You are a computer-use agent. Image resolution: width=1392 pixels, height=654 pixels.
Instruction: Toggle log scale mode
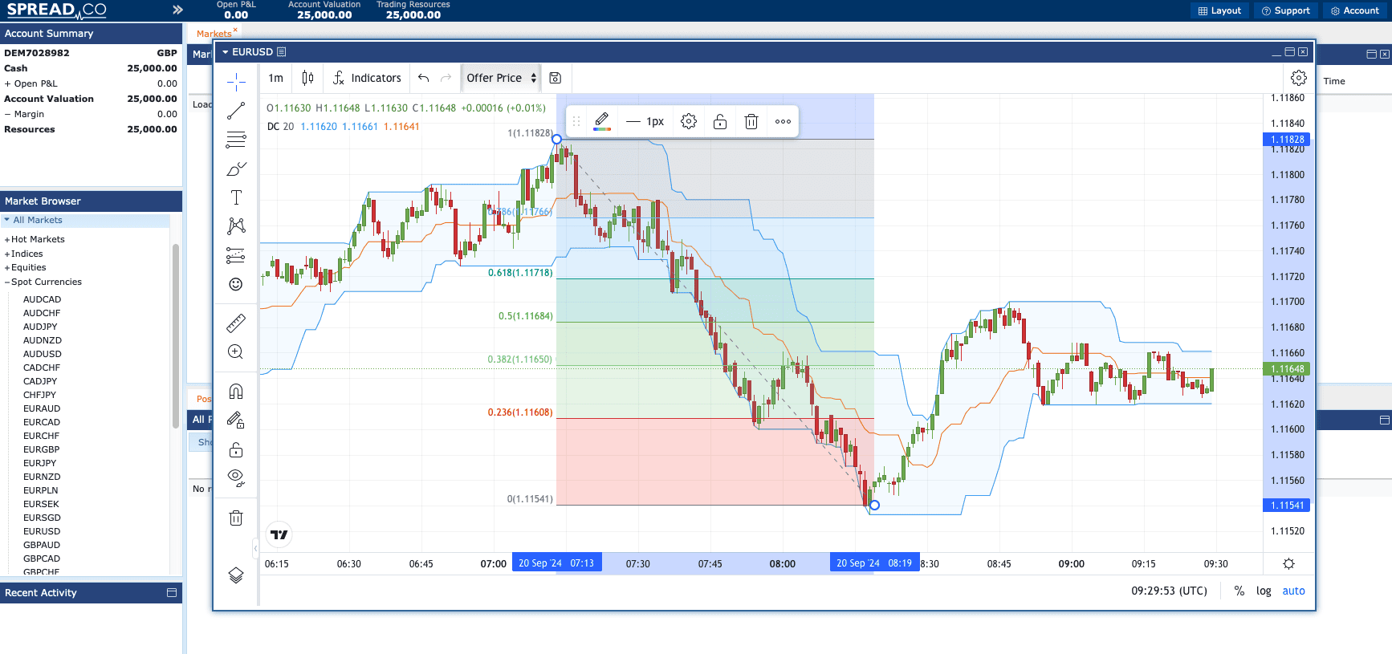(1264, 591)
